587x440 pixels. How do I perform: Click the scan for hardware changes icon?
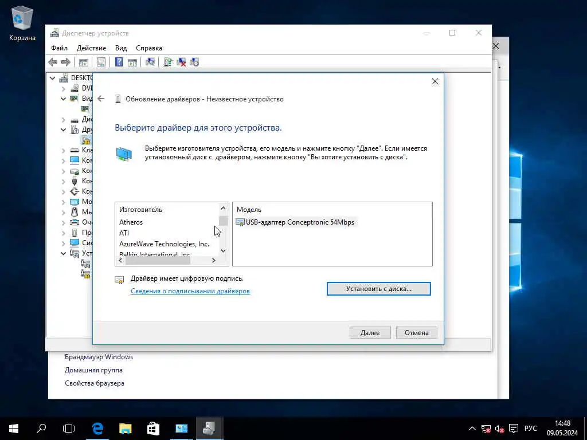coord(150,62)
